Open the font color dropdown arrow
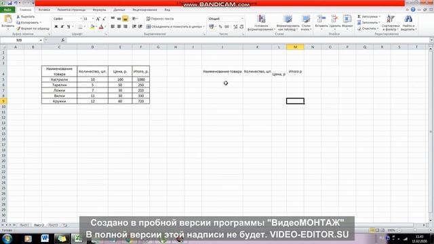434x244 pixels. tap(105, 26)
